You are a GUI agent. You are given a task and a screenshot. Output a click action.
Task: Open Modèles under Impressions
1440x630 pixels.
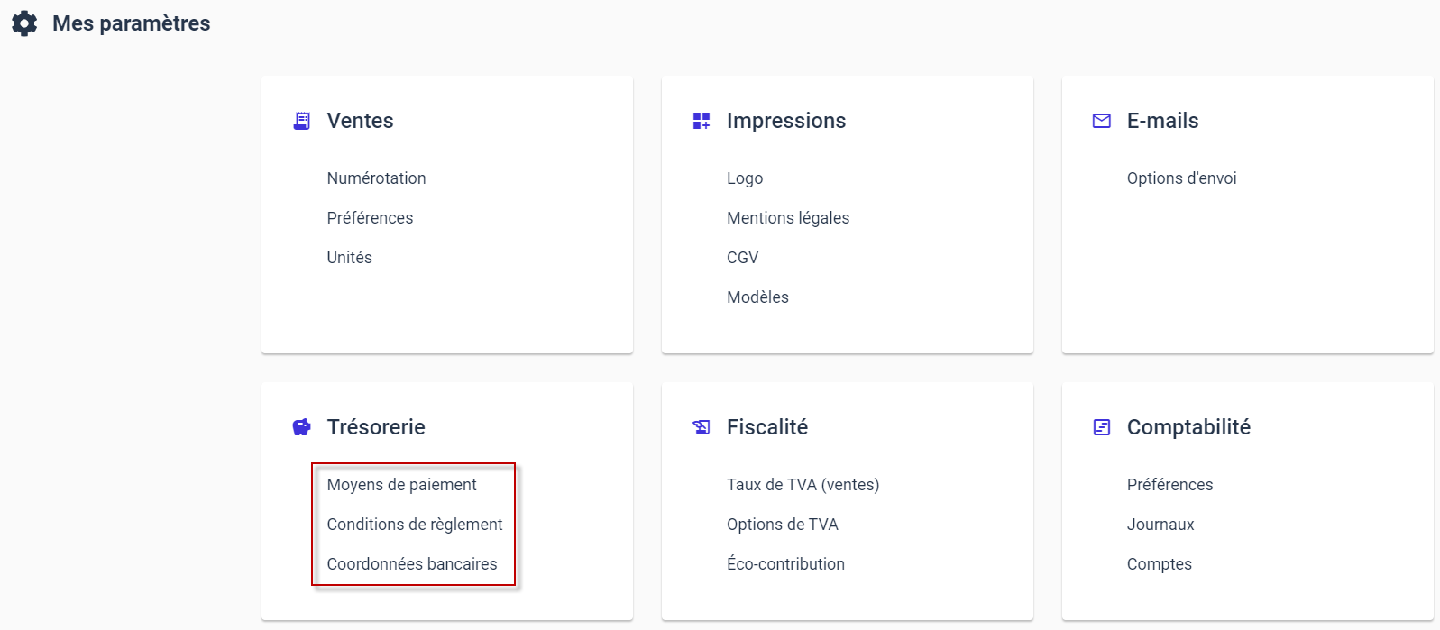(757, 297)
